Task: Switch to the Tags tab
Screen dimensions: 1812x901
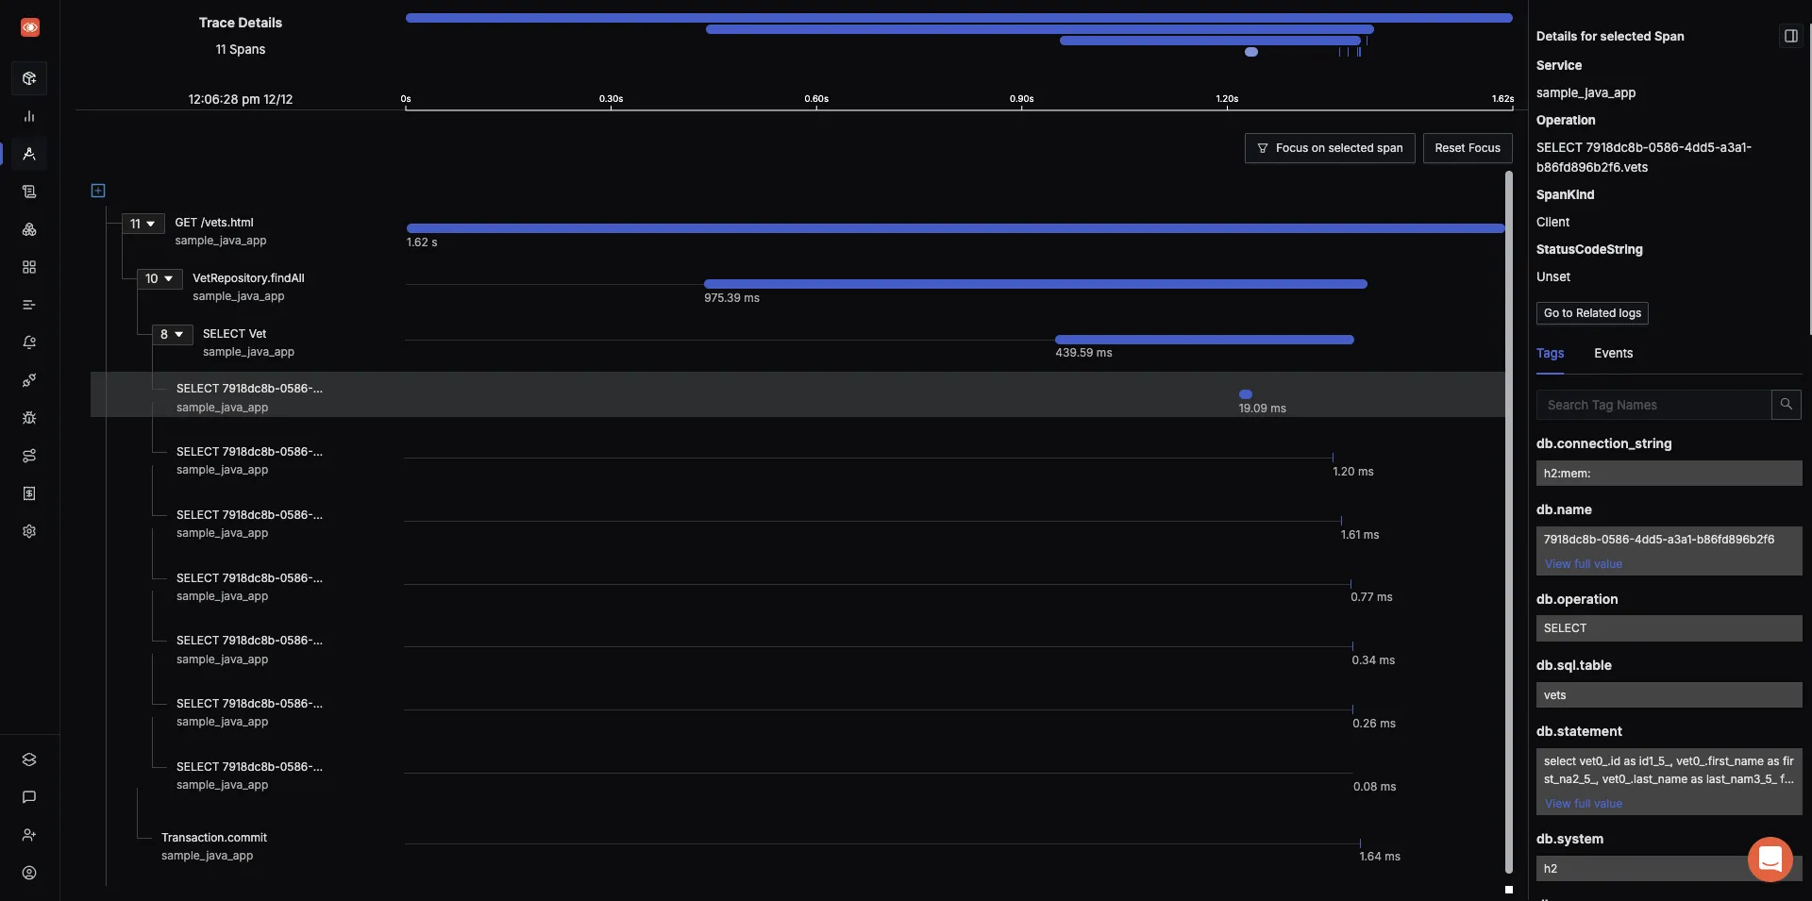Action: click(1550, 353)
